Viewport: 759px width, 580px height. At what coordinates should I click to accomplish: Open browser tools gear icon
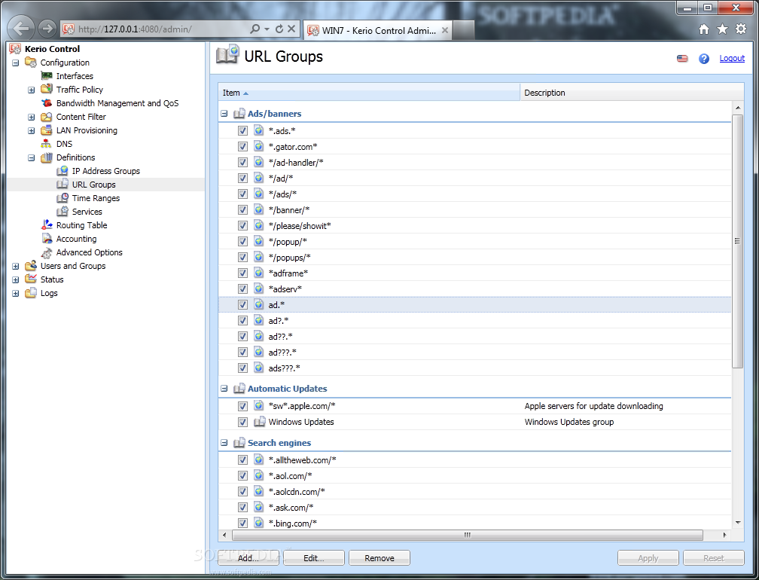point(741,29)
